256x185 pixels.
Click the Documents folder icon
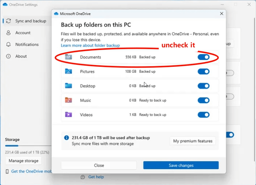click(68, 57)
